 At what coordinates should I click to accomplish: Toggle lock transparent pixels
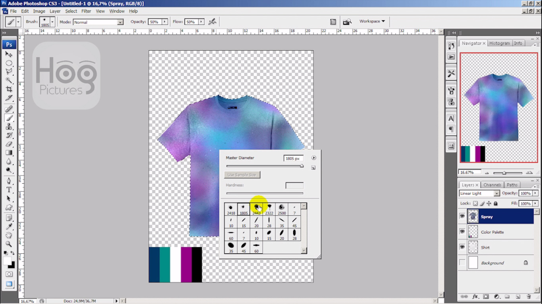475,203
